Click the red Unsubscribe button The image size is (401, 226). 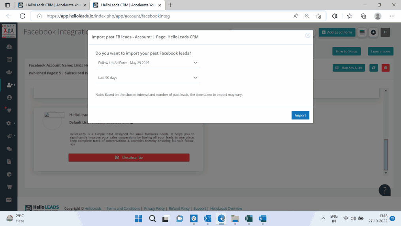point(129,158)
